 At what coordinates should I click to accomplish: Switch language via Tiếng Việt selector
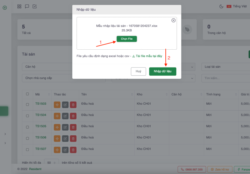point(236,6)
